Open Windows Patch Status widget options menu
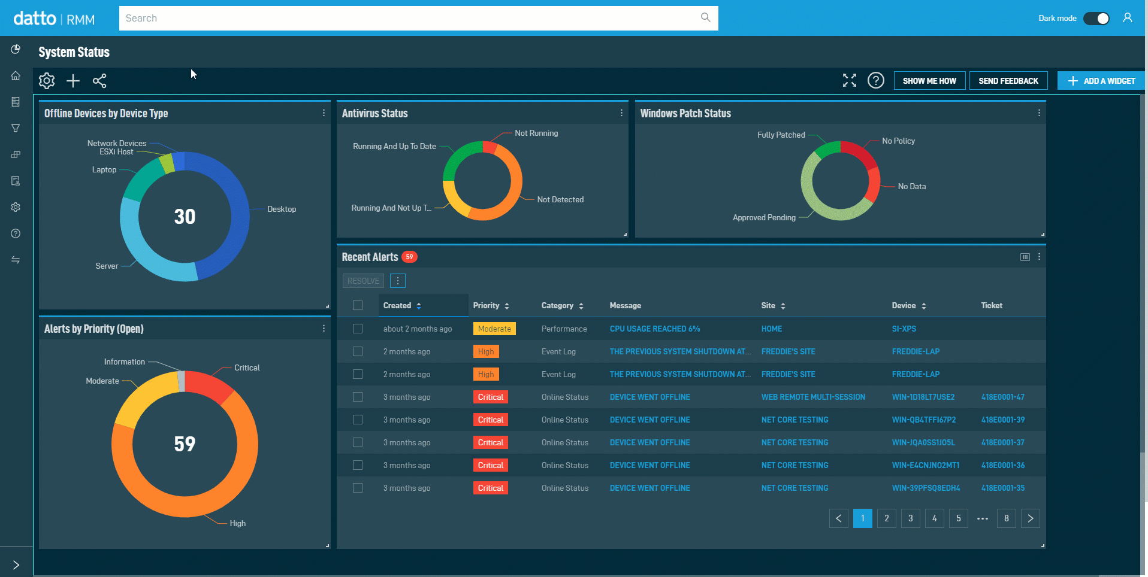1148x577 pixels. (1039, 113)
